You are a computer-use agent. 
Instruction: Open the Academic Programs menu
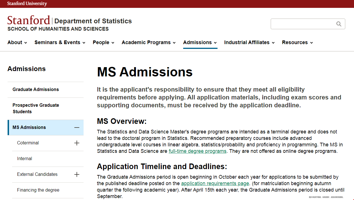[x=149, y=42]
